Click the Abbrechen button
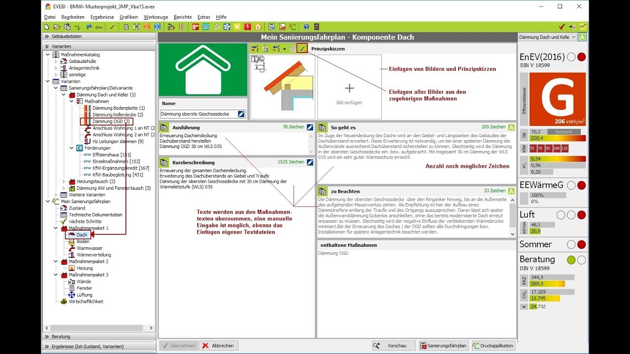This screenshot has width=630, height=354. pyautogui.click(x=219, y=346)
